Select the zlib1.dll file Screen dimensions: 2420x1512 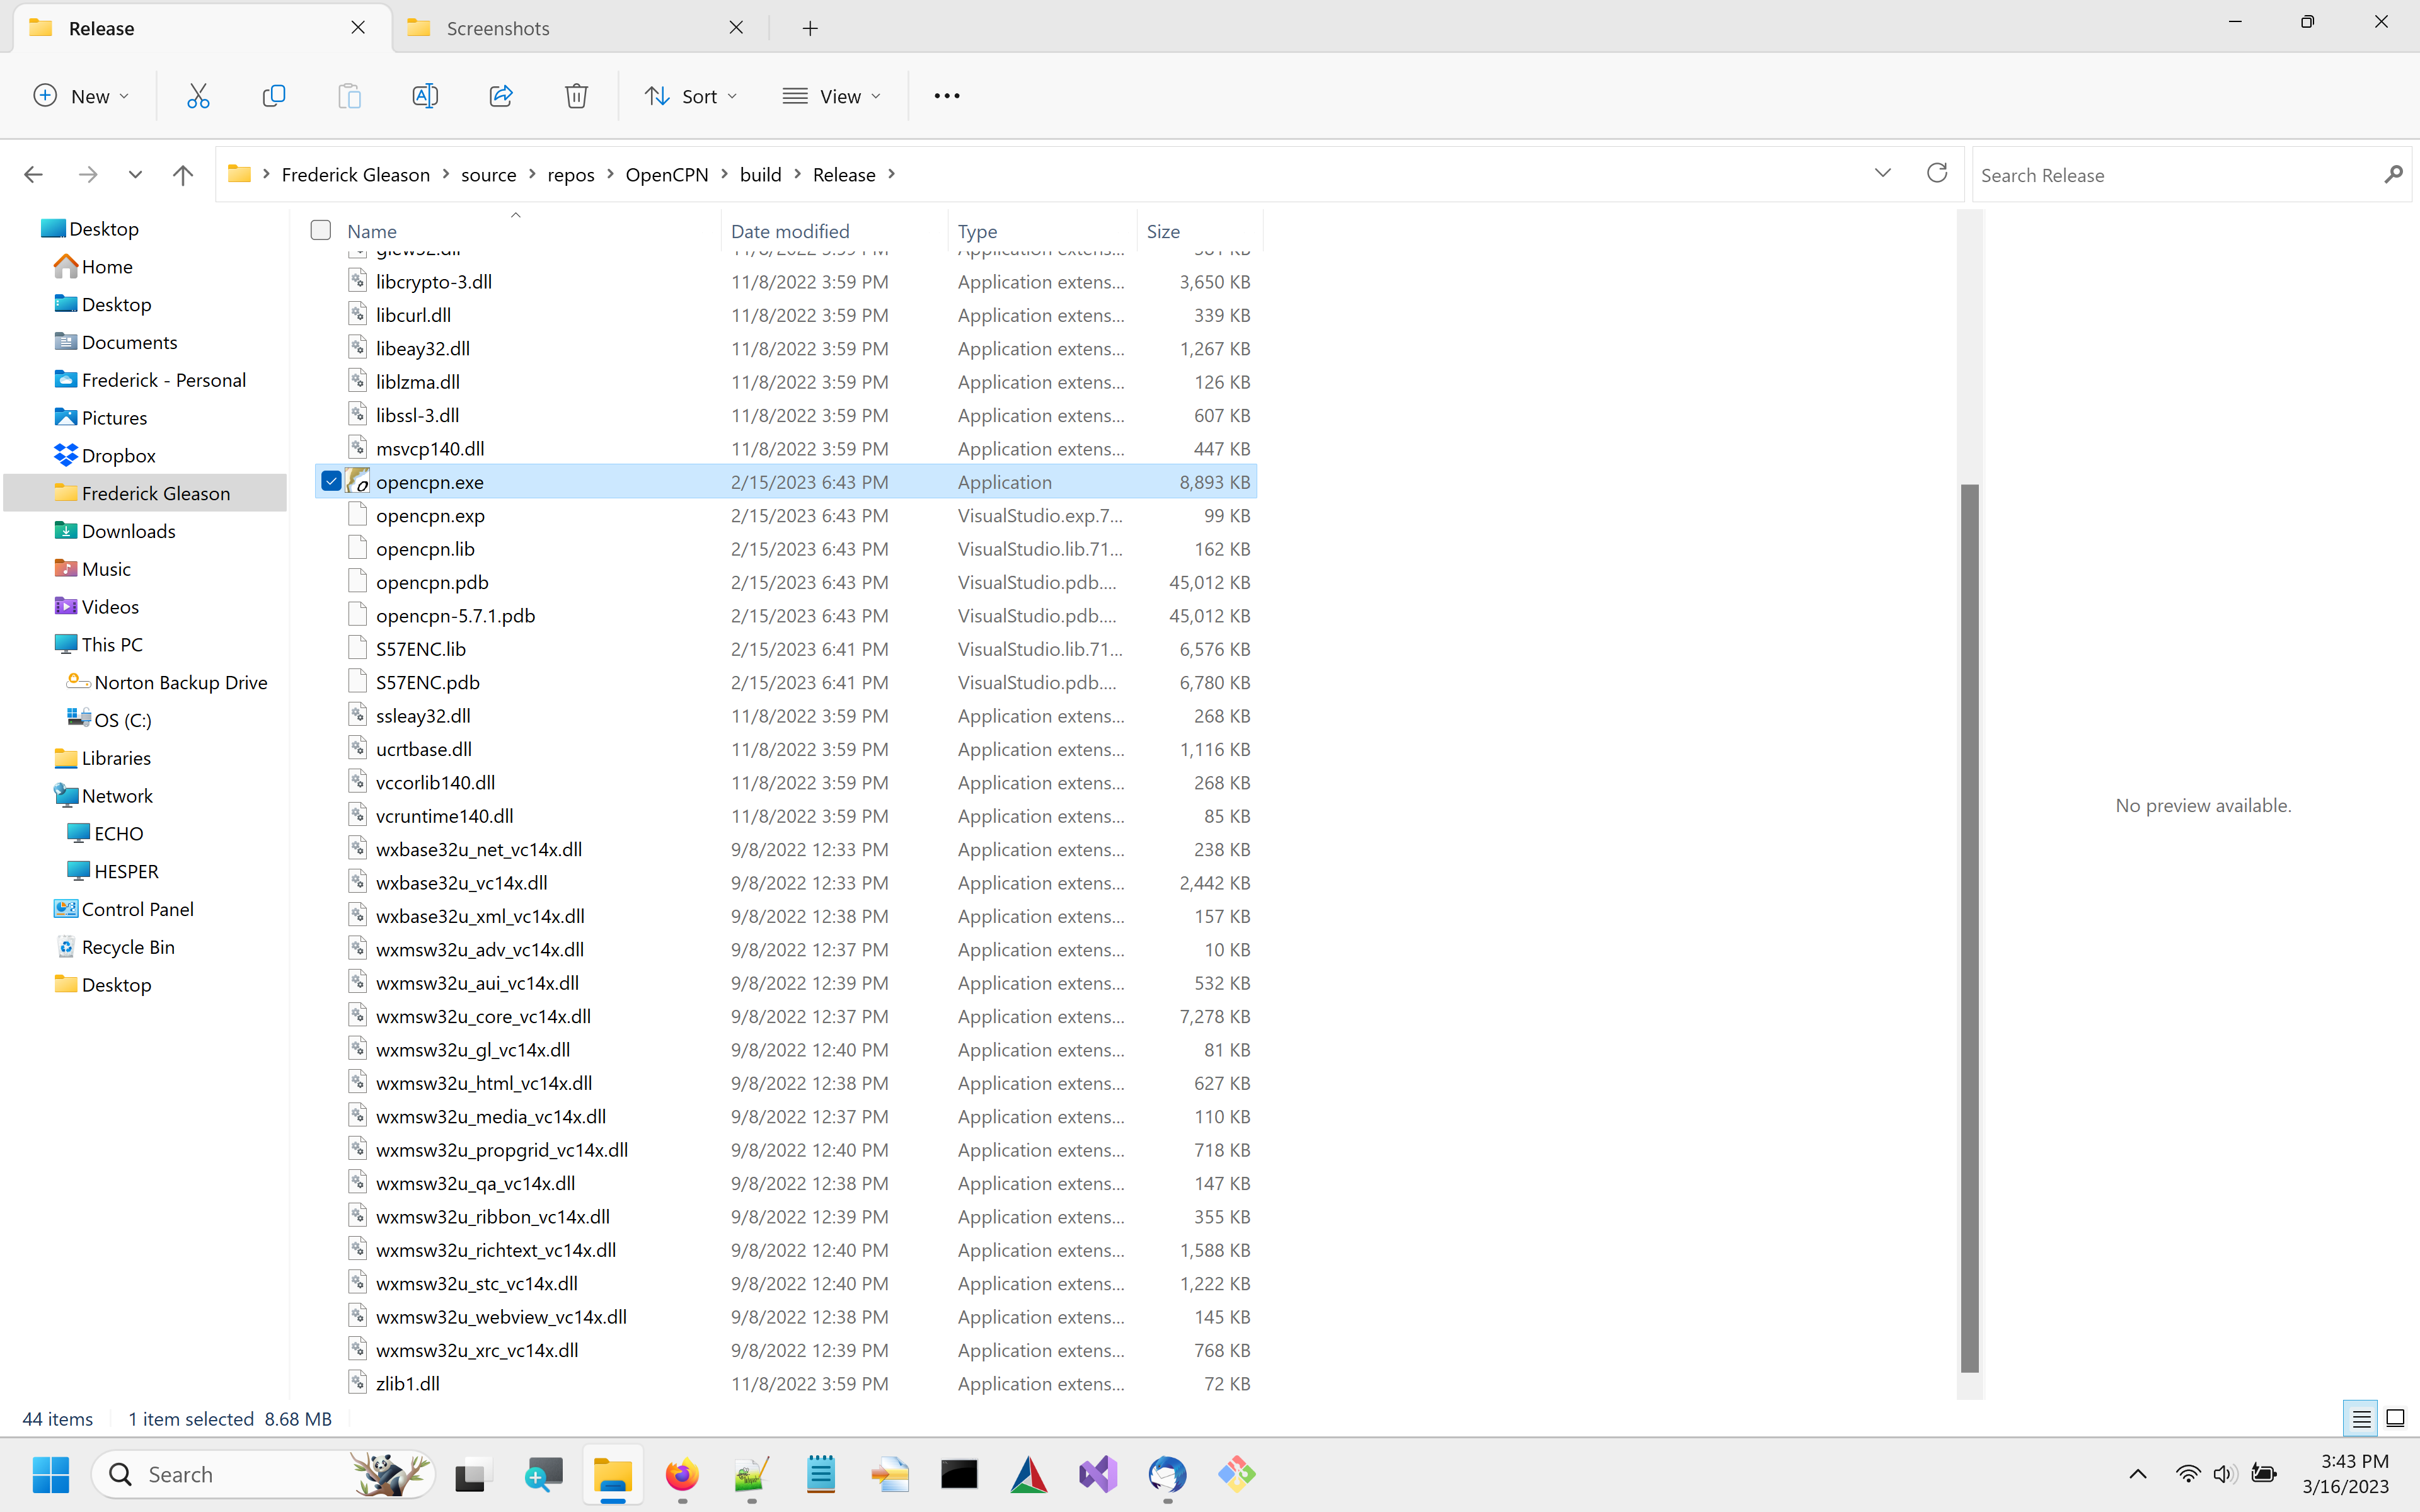[x=407, y=1383]
